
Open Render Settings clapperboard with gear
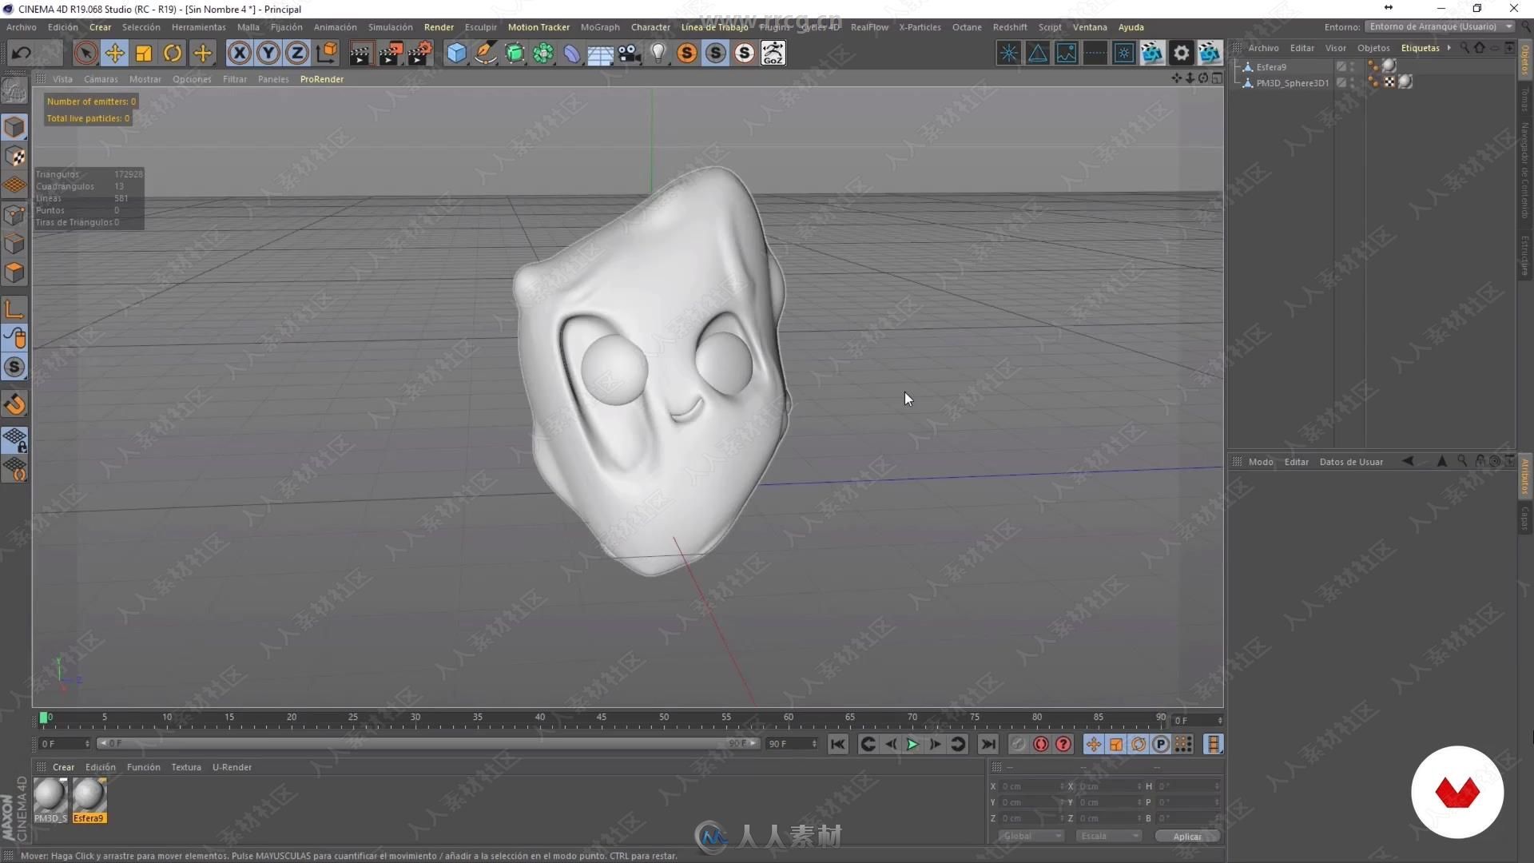[419, 54]
